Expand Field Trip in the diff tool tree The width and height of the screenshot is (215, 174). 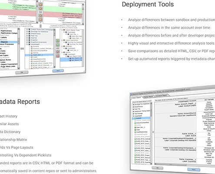[27, 36]
